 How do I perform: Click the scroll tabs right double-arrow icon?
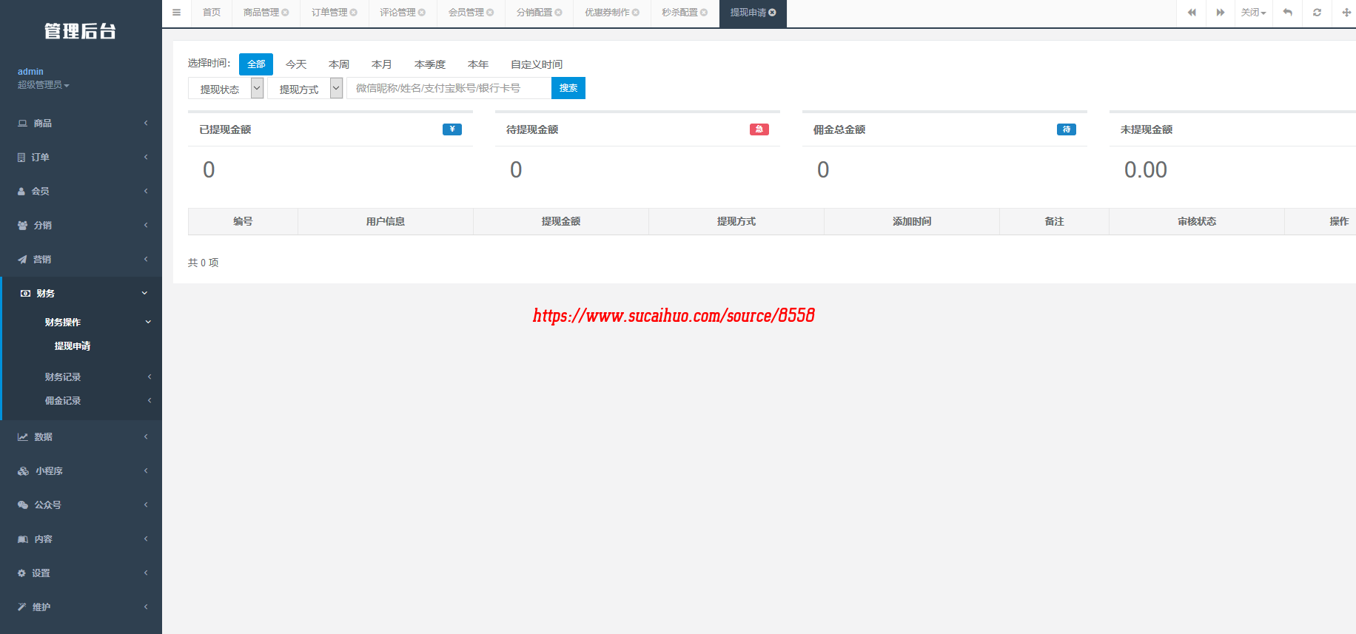(x=1221, y=13)
